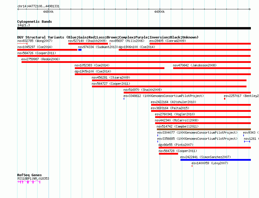This screenshot has height=198, width=259.
Task: Click the nsv564727 (Cooper2011) label
Action: (x=111, y=84)
